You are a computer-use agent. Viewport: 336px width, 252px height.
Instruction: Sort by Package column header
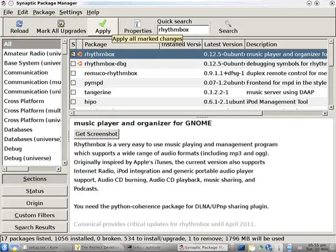pos(121,45)
